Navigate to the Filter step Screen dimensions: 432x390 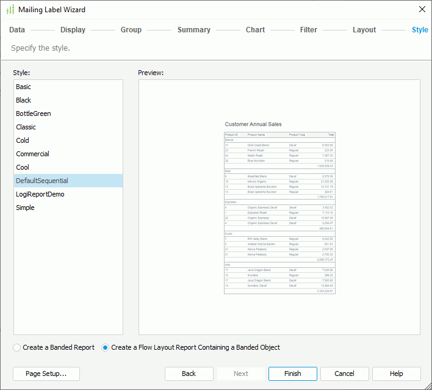(x=308, y=30)
